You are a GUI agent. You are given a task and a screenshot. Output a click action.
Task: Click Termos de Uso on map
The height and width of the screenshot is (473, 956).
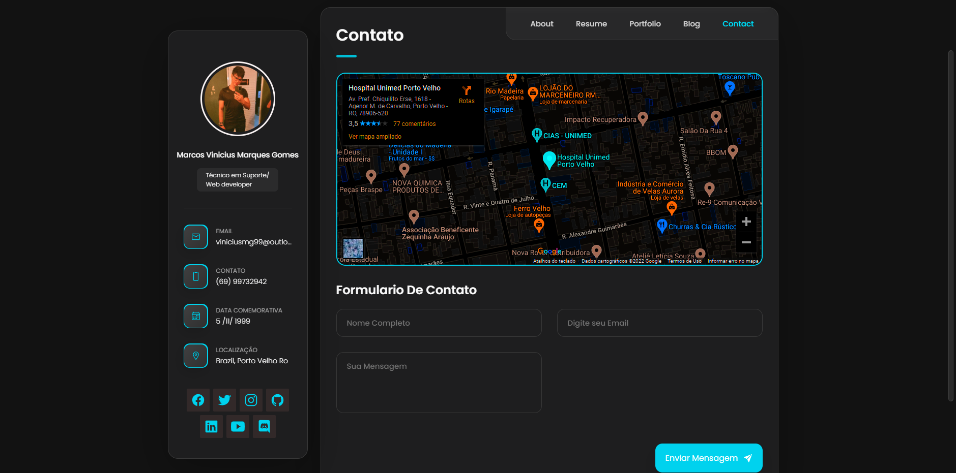tap(684, 261)
